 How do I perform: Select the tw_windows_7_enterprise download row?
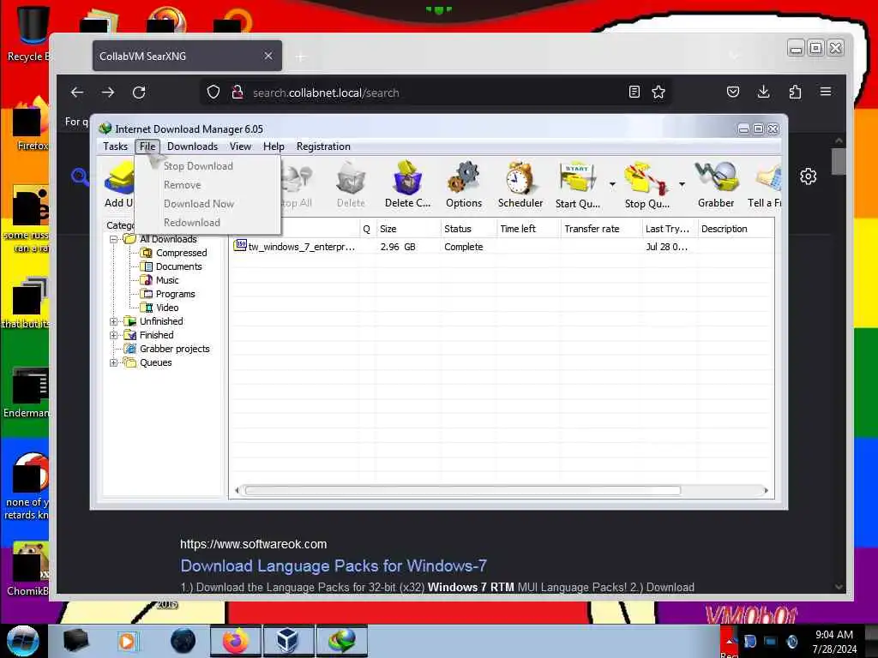502,247
